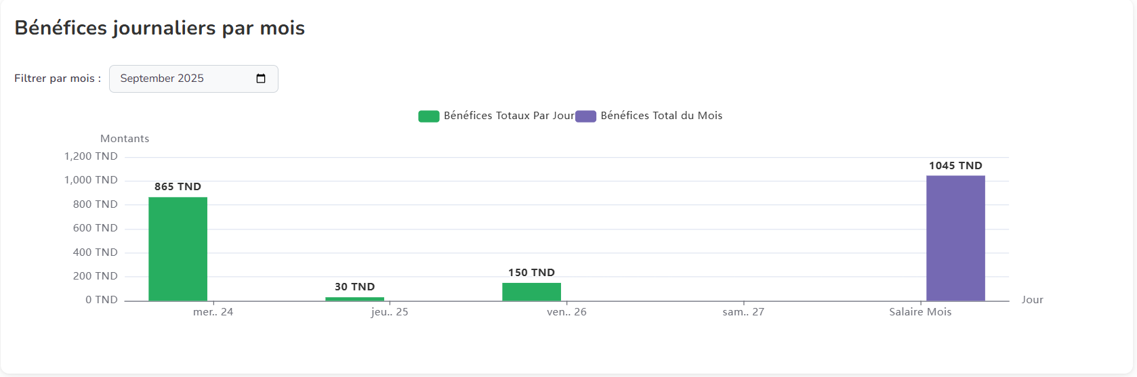Click the sam. 27 axis label
Screen dimensions: 1137x377
(743, 312)
